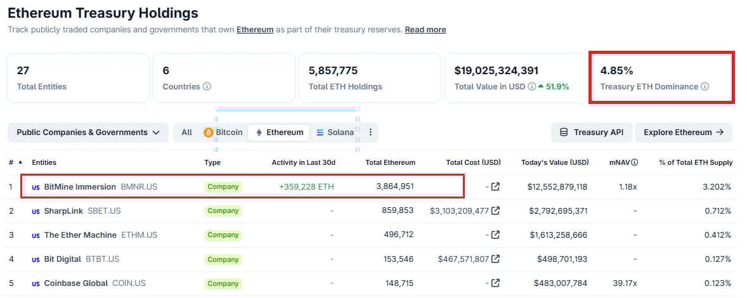This screenshot has height=298, width=747.
Task: Select the Ethereum tab
Action: click(x=279, y=133)
